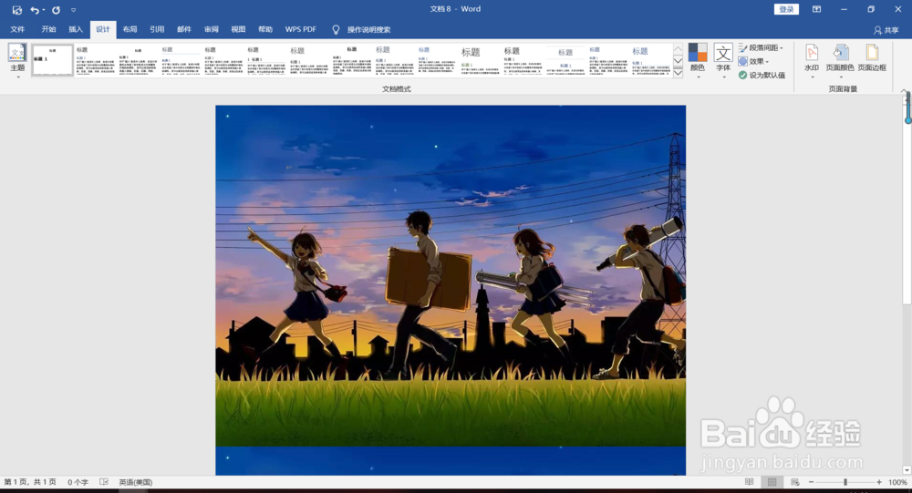Click 设为默认值 set as default

(762, 75)
